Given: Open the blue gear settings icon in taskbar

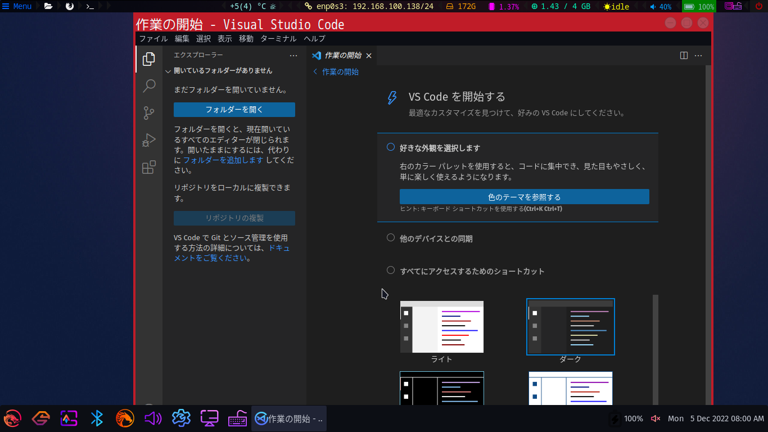Looking at the screenshot, I should [x=181, y=418].
